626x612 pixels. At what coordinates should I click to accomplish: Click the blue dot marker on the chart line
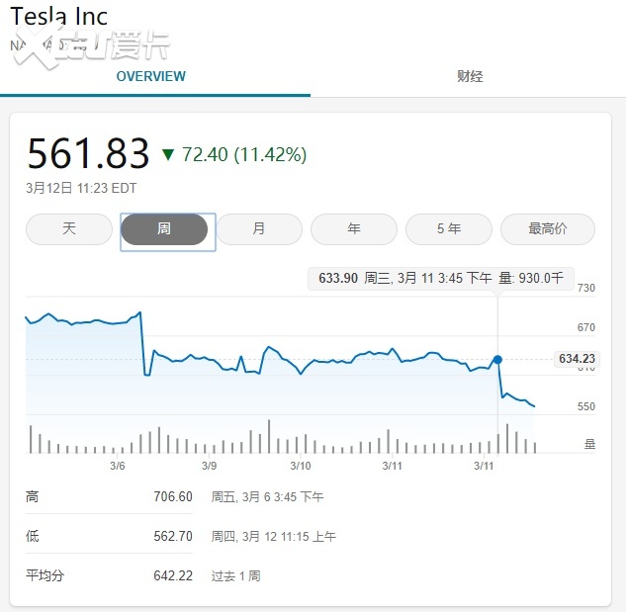point(497,360)
